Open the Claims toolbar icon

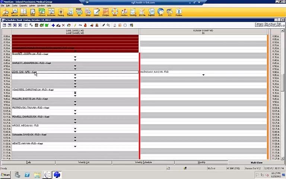pyautogui.click(x=70, y=12)
